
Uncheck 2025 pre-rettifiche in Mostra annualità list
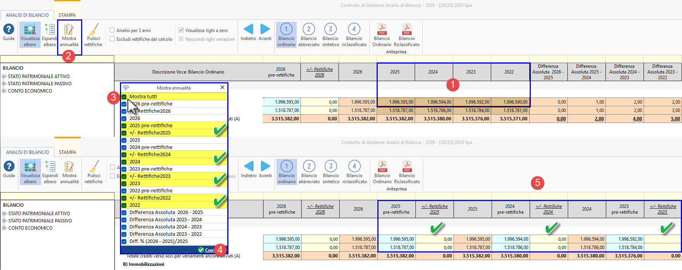(x=124, y=126)
